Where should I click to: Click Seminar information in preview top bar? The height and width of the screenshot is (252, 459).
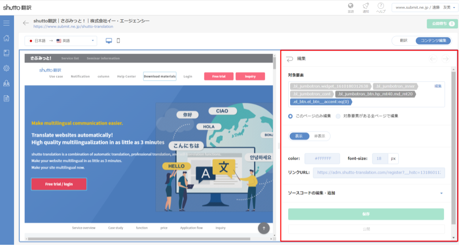[103, 58]
